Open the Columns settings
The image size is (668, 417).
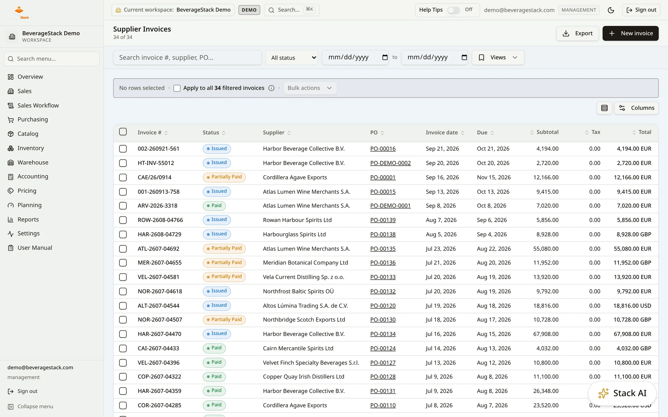point(636,108)
